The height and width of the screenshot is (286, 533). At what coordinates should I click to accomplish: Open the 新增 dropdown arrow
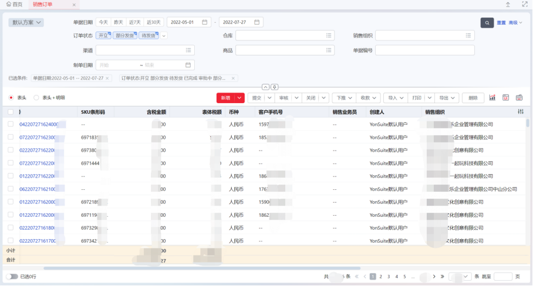pos(239,98)
